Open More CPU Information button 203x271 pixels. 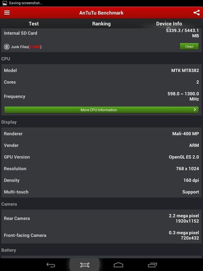point(101,110)
